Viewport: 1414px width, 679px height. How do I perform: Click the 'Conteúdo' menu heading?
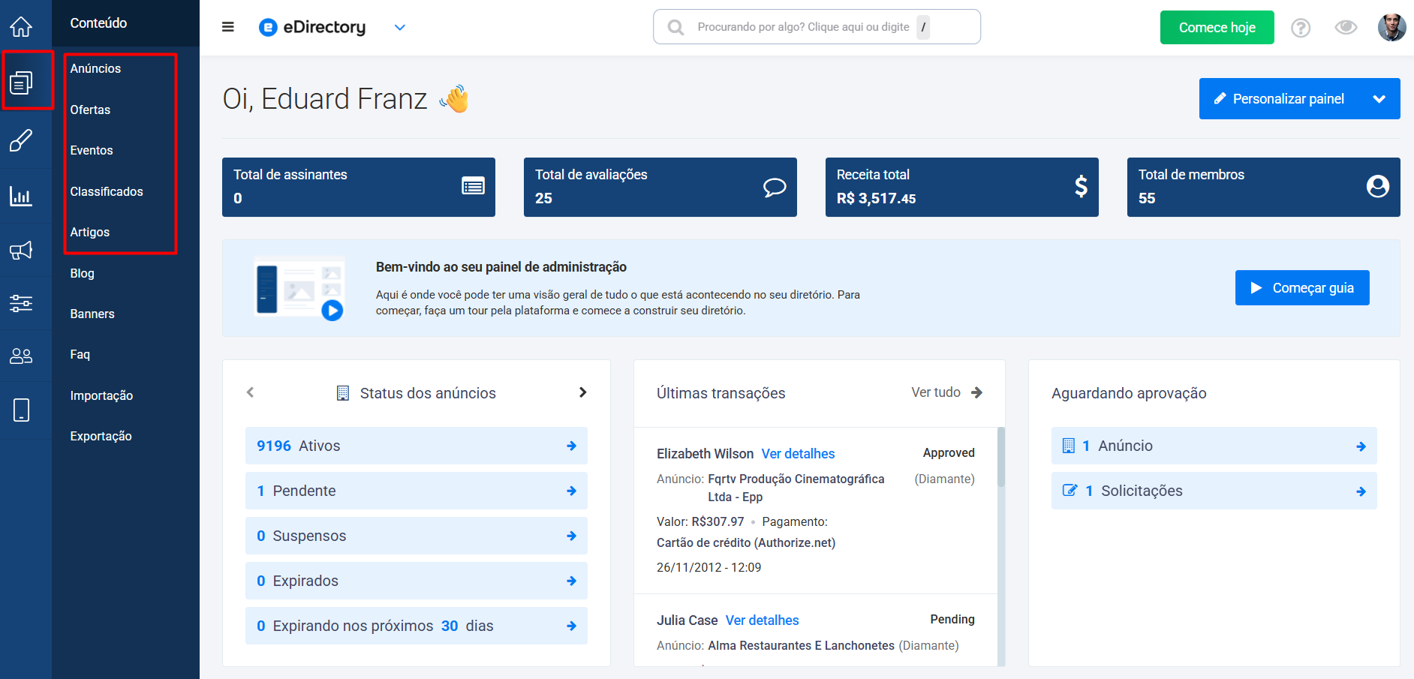coord(98,23)
